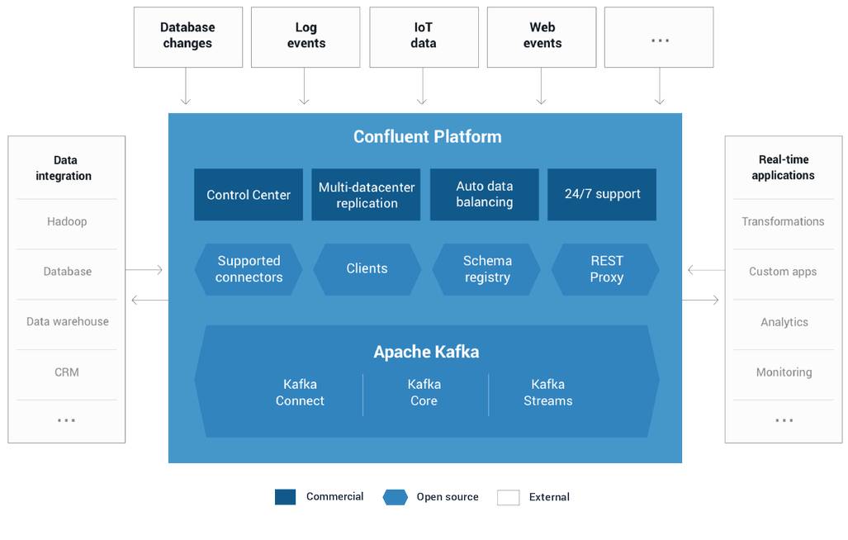Click the Schema registry hexagon
The width and height of the screenshot is (848, 540).
click(487, 269)
